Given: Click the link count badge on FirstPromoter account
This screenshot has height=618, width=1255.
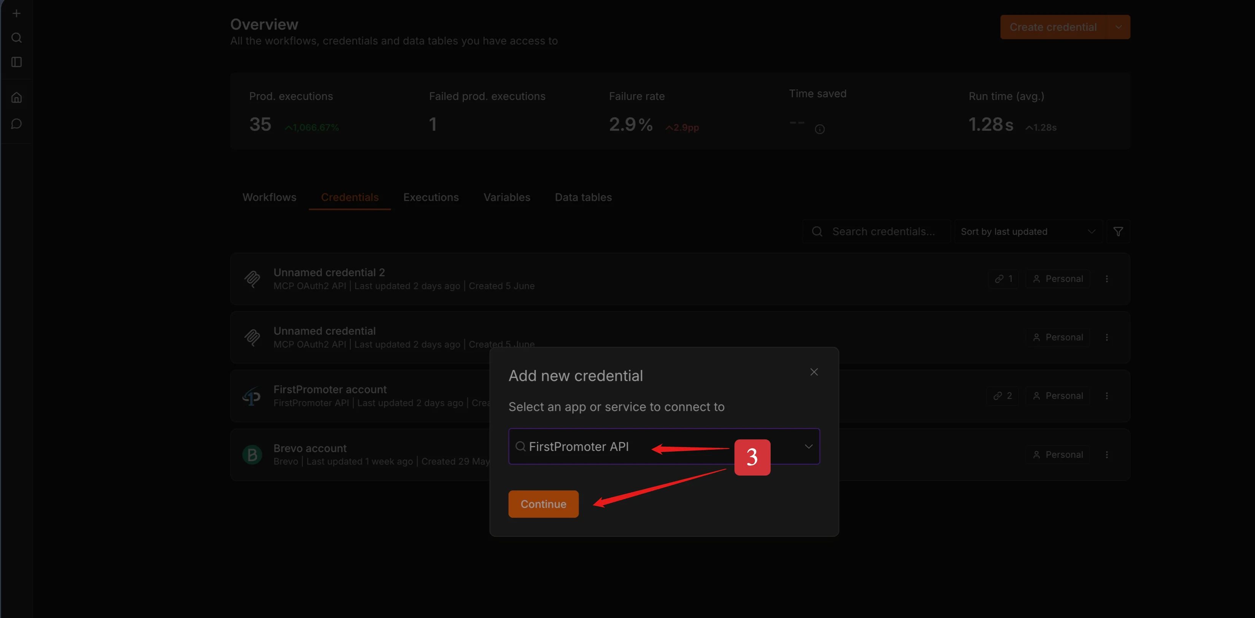Looking at the screenshot, I should click(1003, 396).
